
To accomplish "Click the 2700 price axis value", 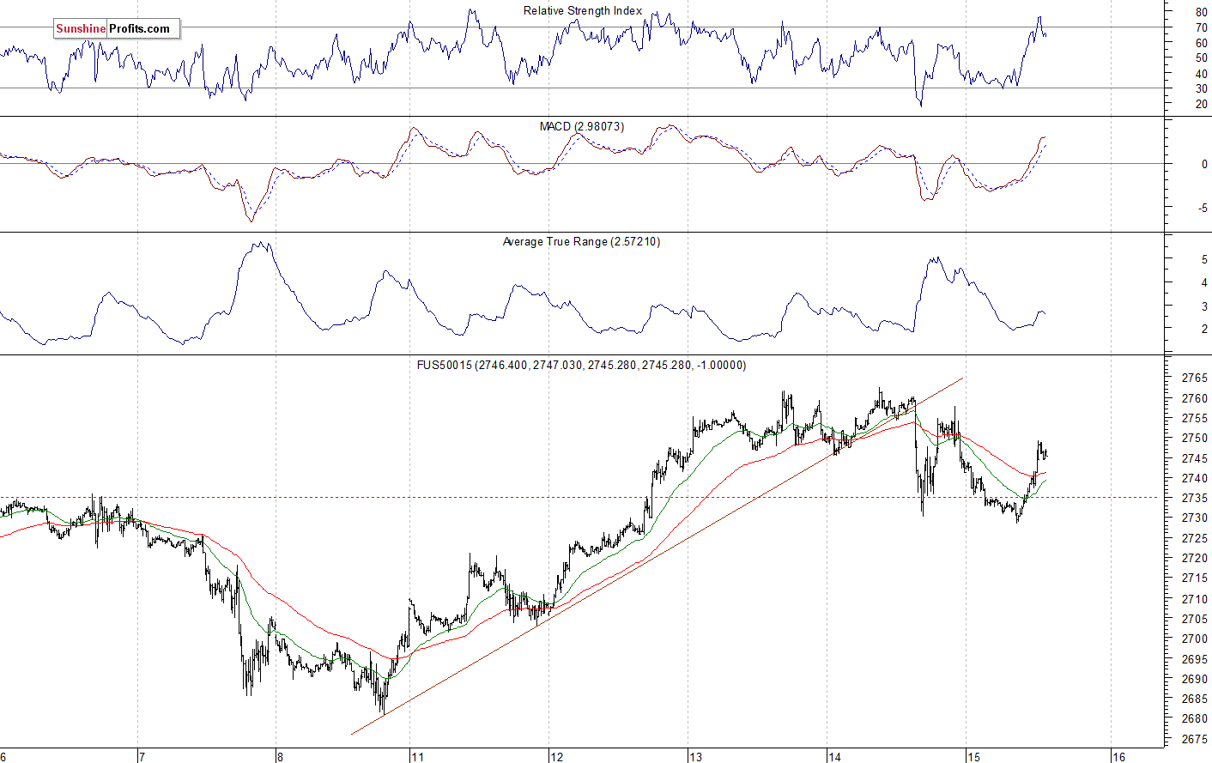I will click(x=1194, y=639).
